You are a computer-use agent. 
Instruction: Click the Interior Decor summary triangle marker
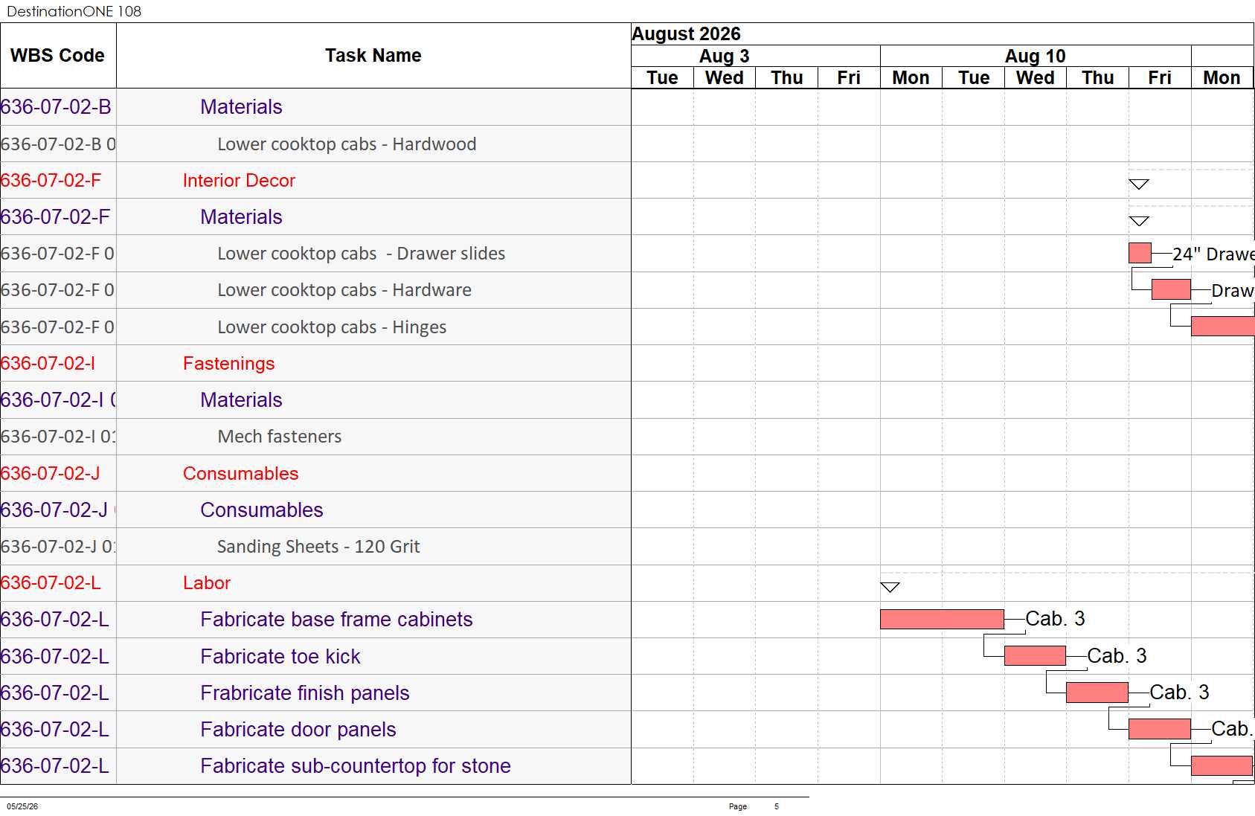1139,184
